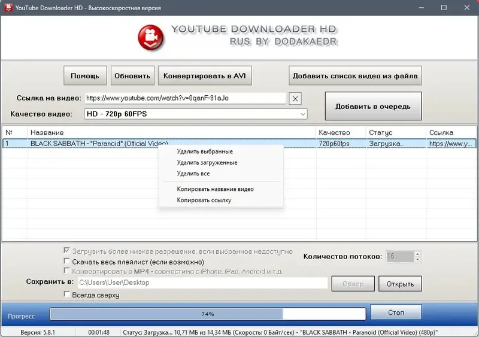Click Добавить список видео из файла
The image size is (479, 337).
click(x=355, y=75)
